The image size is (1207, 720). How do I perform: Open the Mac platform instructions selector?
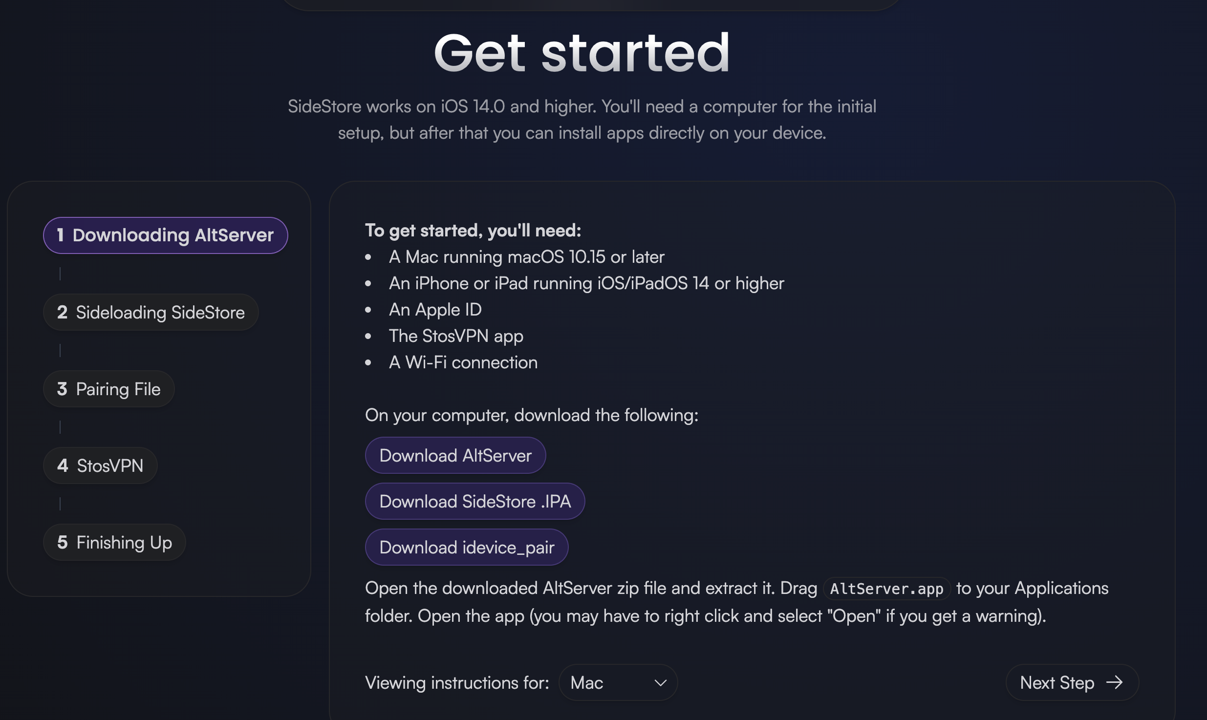pos(618,682)
